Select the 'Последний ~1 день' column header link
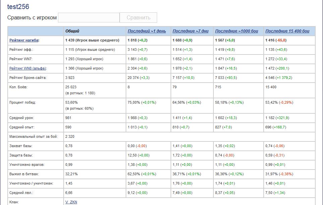The image size is (323, 205). click(x=146, y=31)
